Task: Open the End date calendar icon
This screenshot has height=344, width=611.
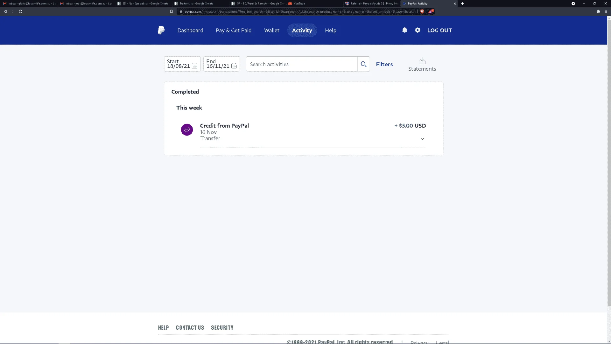Action: point(234,66)
